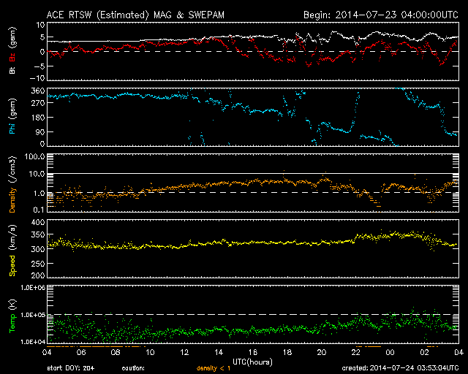Click the '100.0' tick on the Density axis
Image resolution: width=468 pixels, height=374 pixels.
[34, 156]
